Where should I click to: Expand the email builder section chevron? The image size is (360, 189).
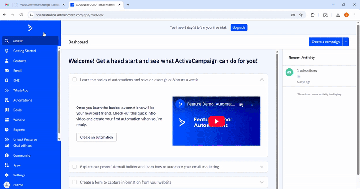click(262, 167)
